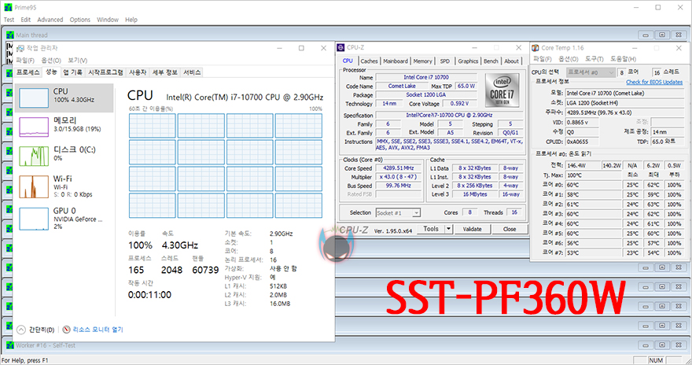Screen dimensions: 692x365
Task: Switch to Mainboard tab in CPU-Z
Action: click(396, 61)
